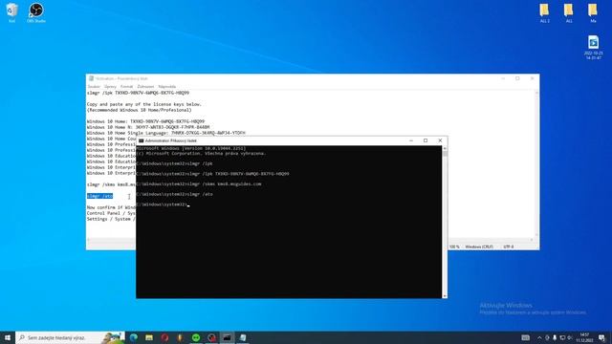Click the Notepad UTF-8 status bar entry
Image resolution: width=612 pixels, height=344 pixels.
tap(509, 247)
